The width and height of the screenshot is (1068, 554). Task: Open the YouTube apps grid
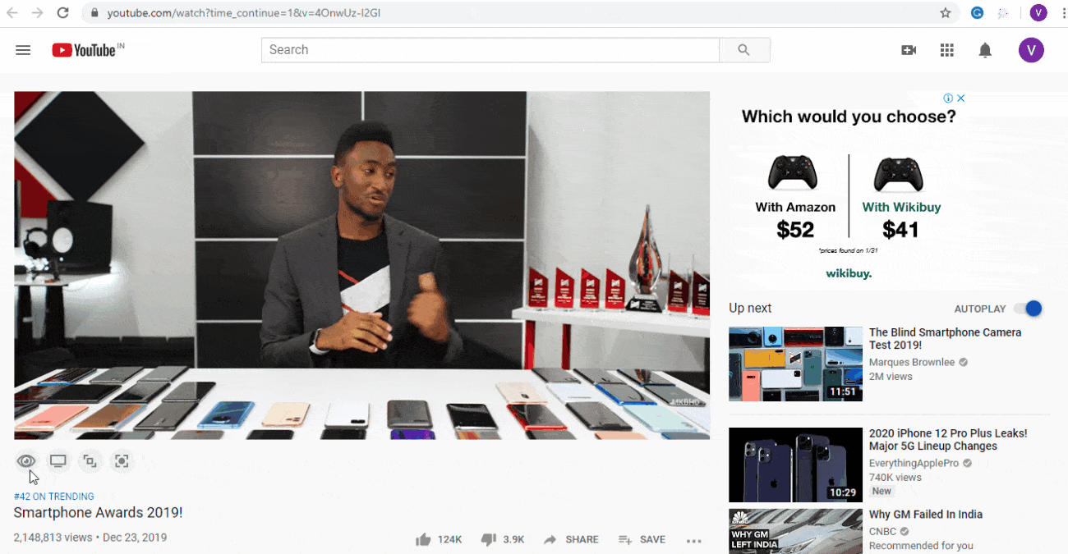pos(946,50)
